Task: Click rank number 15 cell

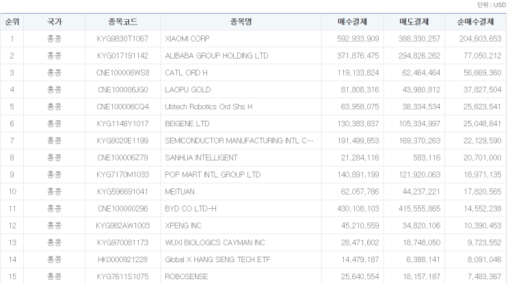Action: coord(12,276)
